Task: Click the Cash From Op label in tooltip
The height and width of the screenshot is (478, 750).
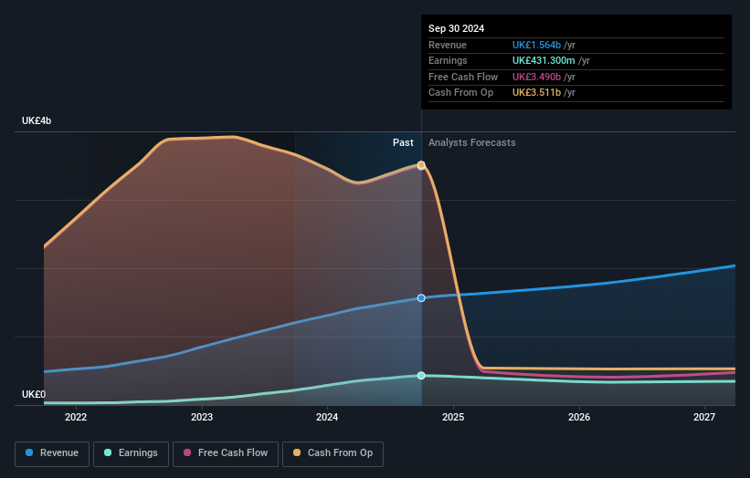Action: 460,93
